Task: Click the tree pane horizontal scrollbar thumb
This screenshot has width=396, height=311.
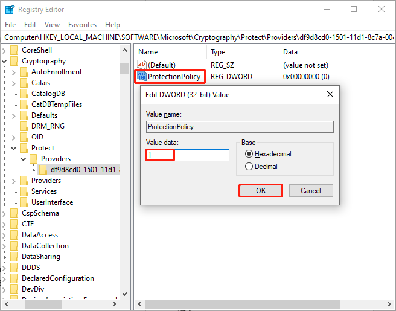Action: [x=44, y=304]
